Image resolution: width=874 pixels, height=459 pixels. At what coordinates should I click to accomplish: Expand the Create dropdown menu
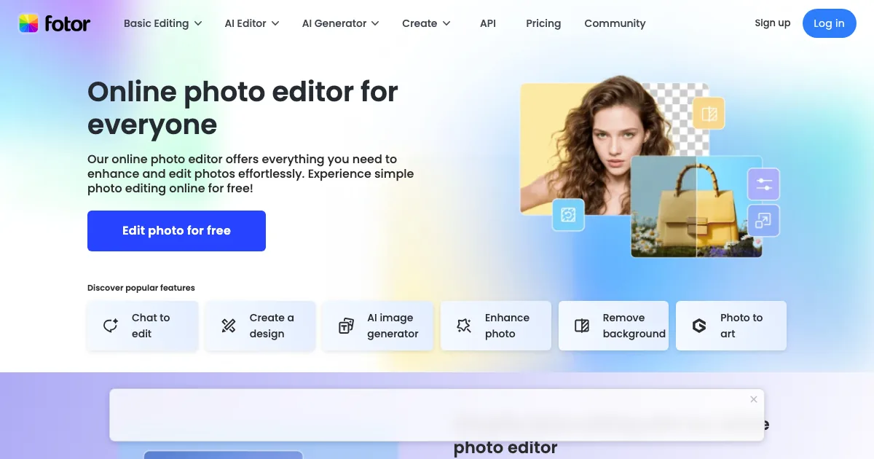pos(426,23)
